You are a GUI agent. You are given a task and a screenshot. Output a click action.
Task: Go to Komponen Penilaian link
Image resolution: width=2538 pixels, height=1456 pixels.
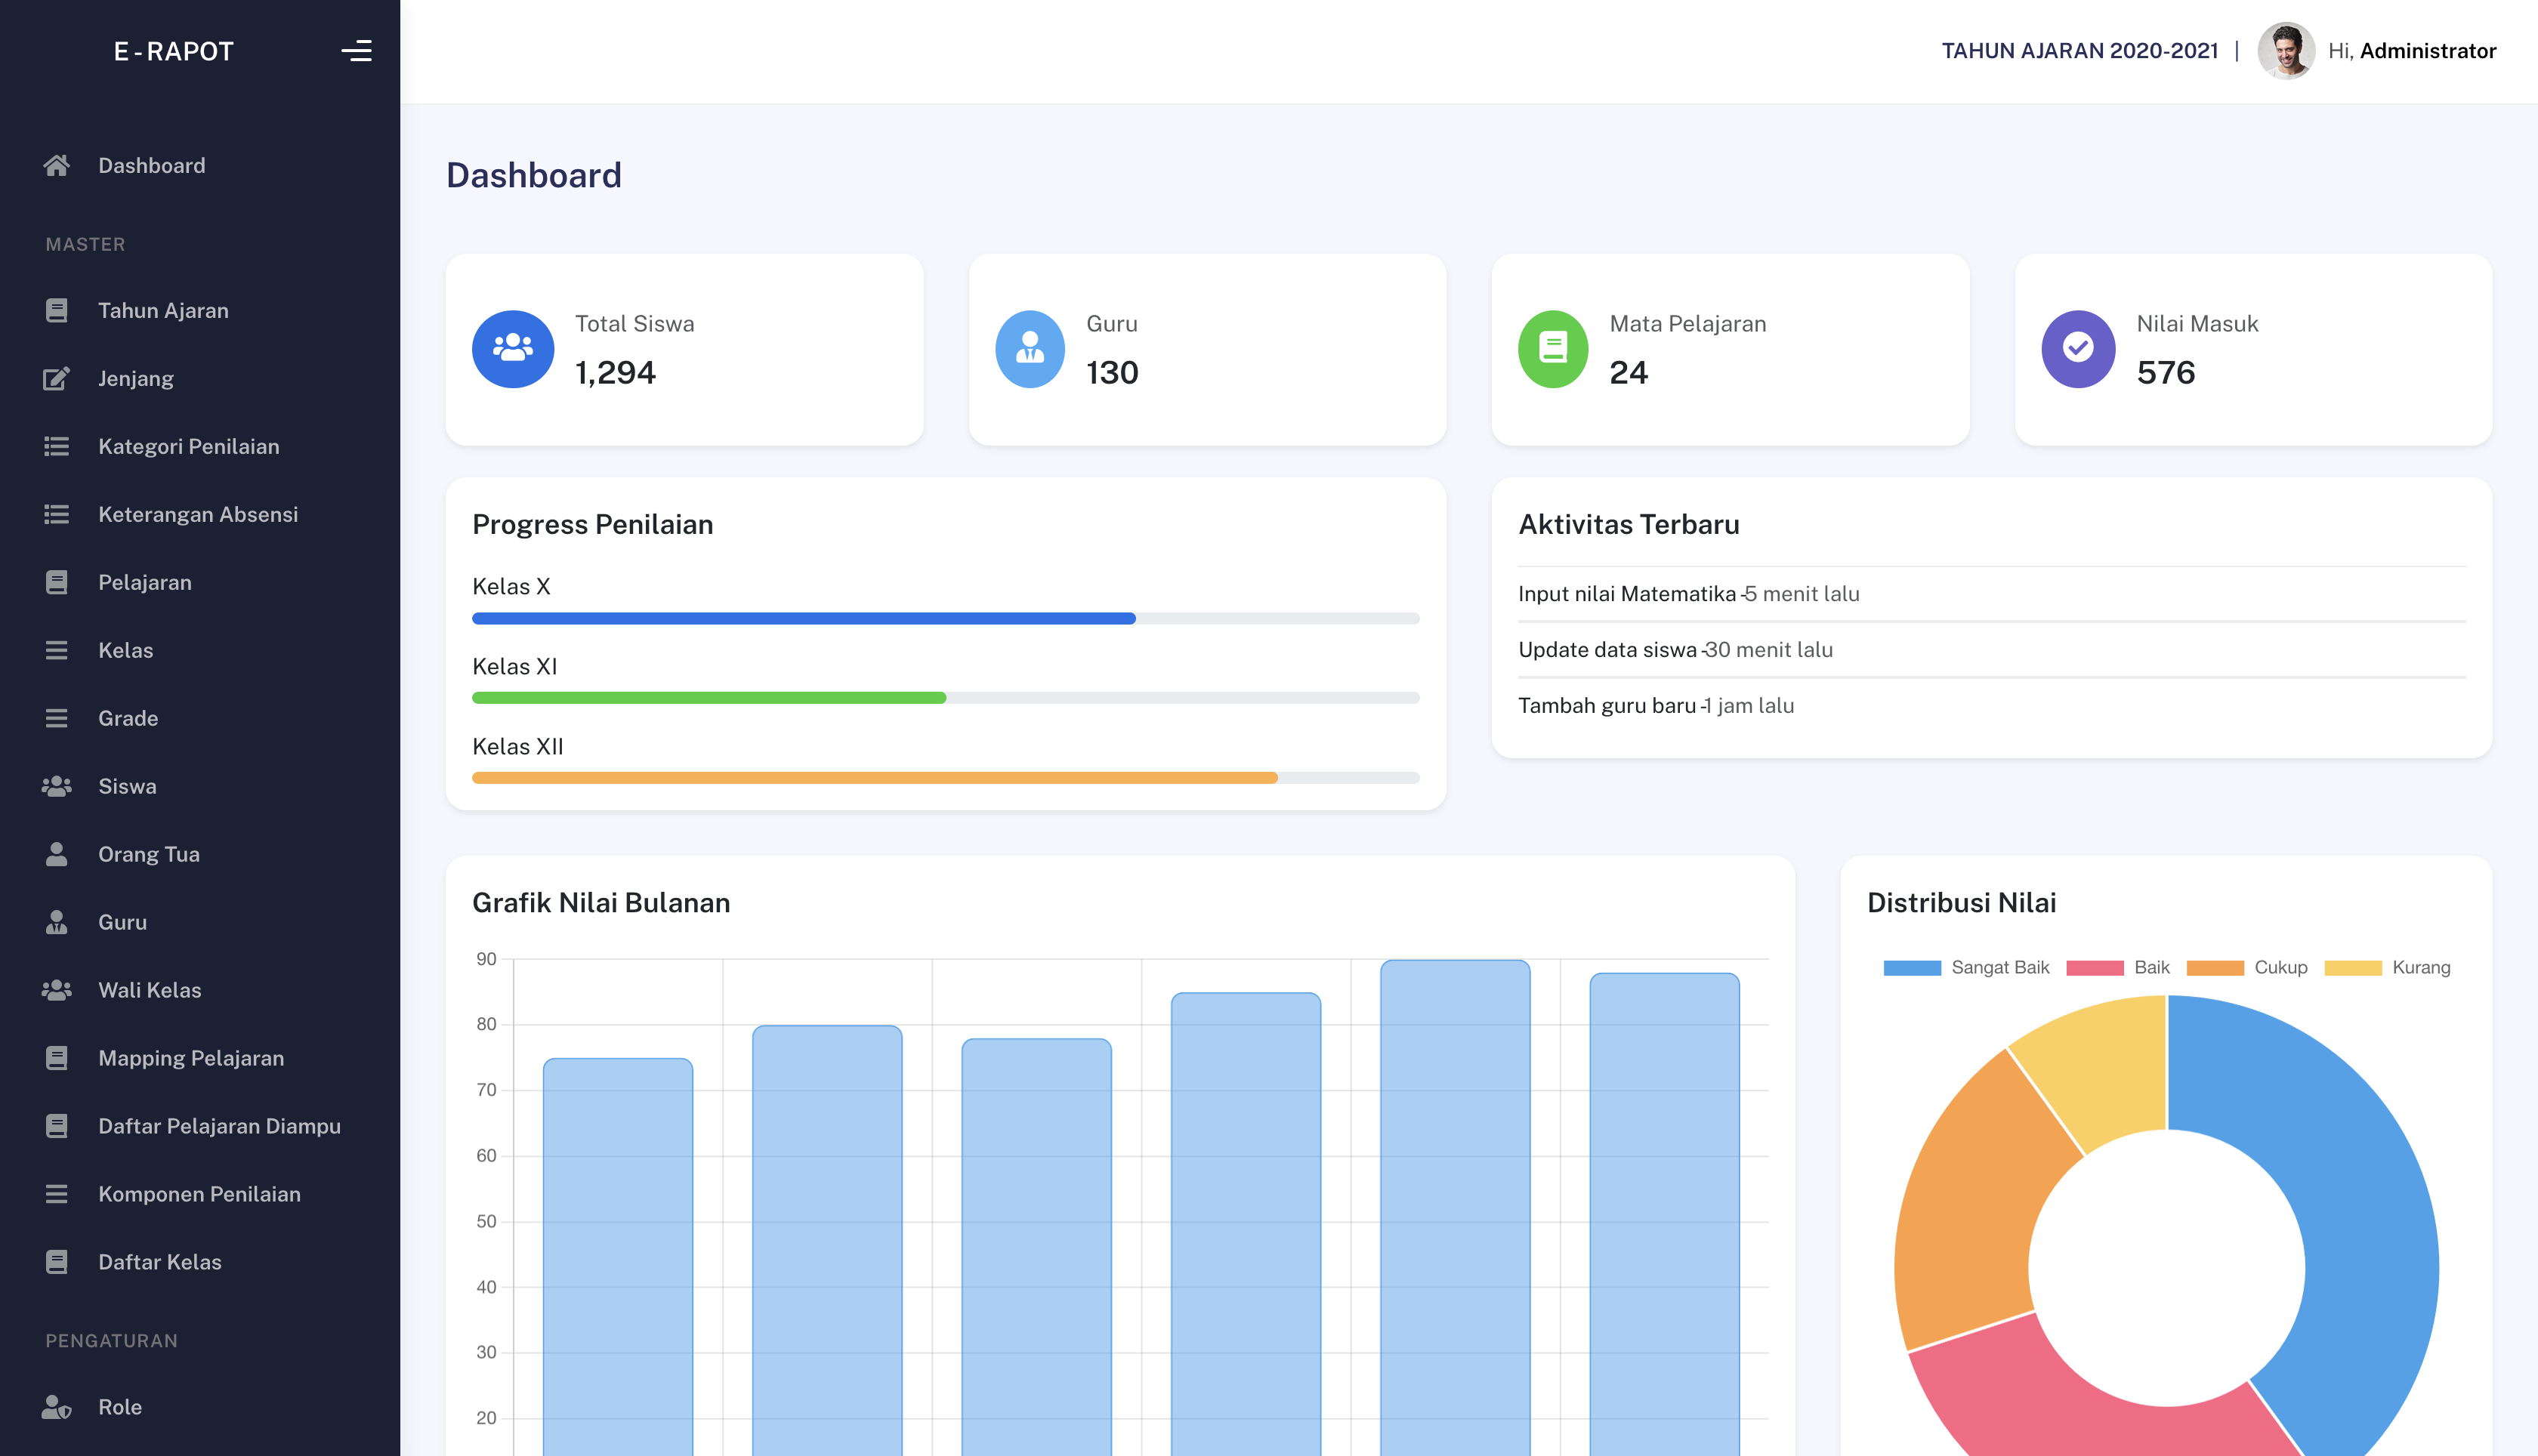[x=200, y=1195]
